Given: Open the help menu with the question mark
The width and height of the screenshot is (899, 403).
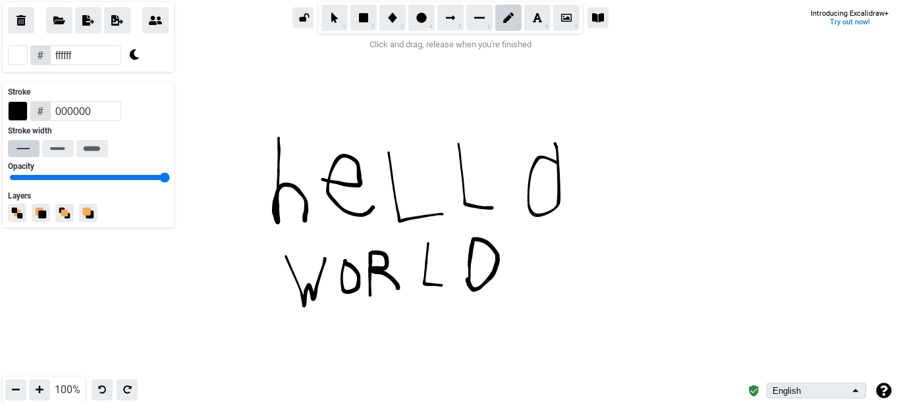Looking at the screenshot, I should coord(884,391).
